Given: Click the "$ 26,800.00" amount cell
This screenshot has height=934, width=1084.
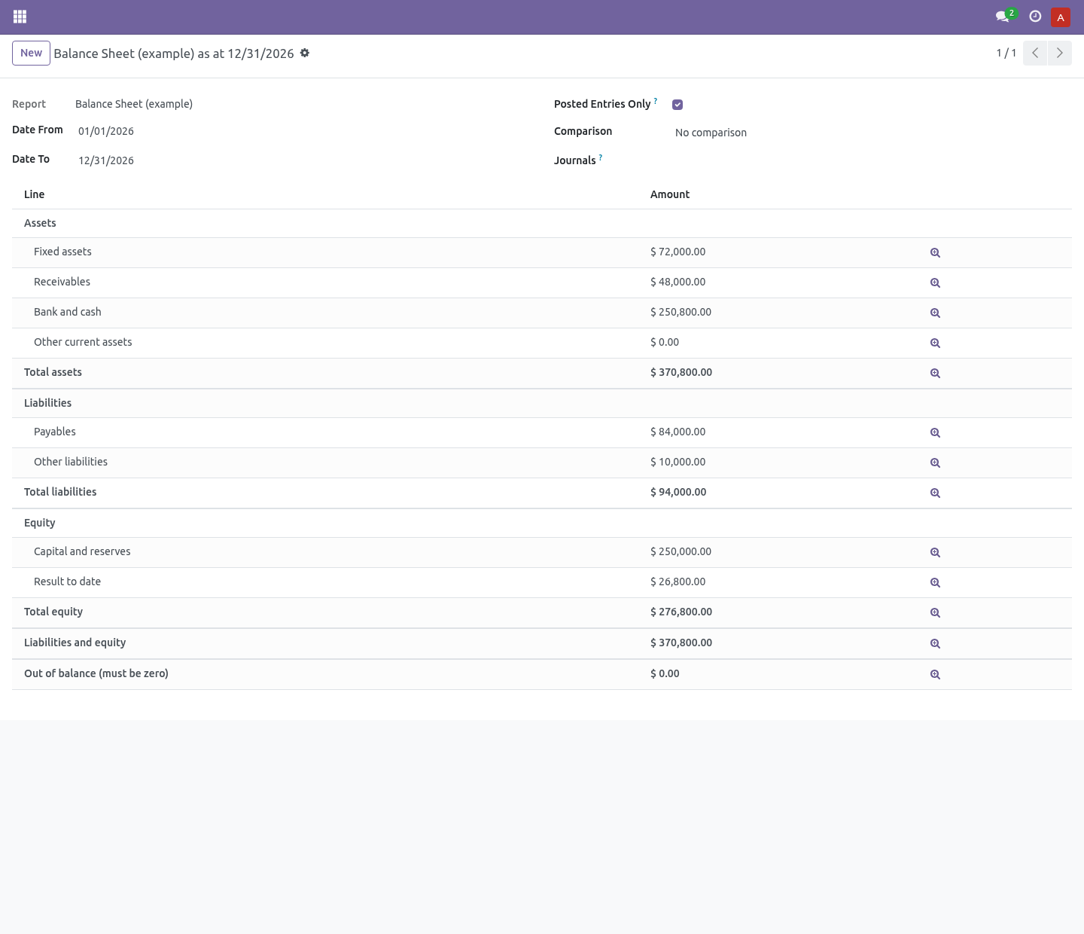Looking at the screenshot, I should point(678,581).
